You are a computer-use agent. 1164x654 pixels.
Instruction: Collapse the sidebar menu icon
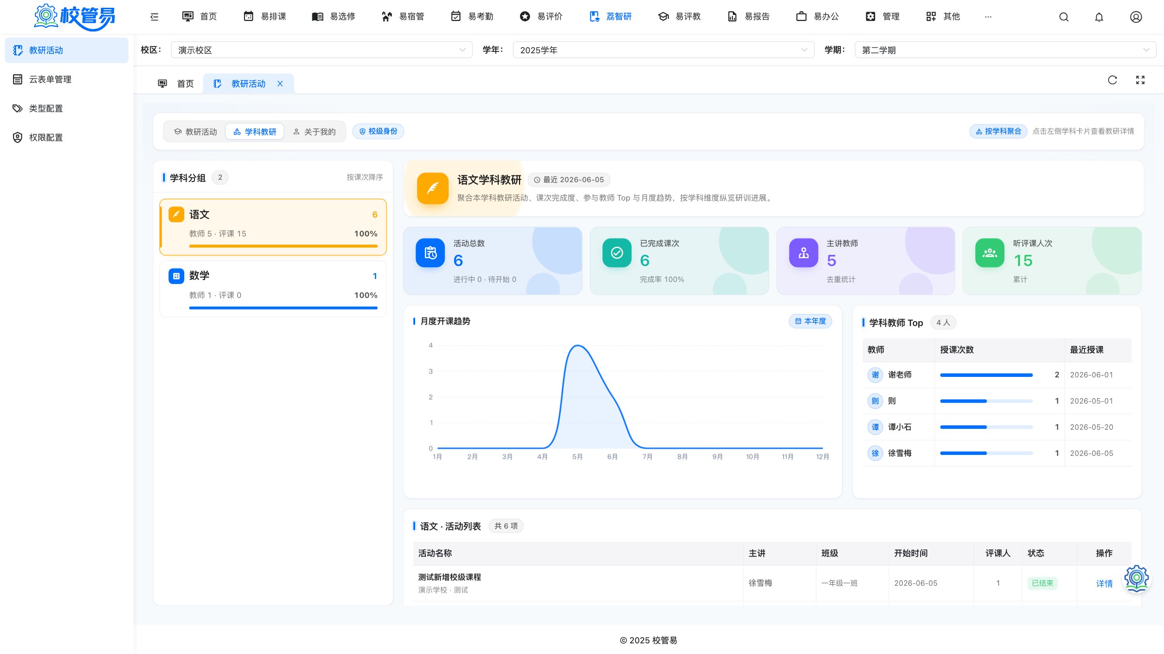(x=154, y=17)
